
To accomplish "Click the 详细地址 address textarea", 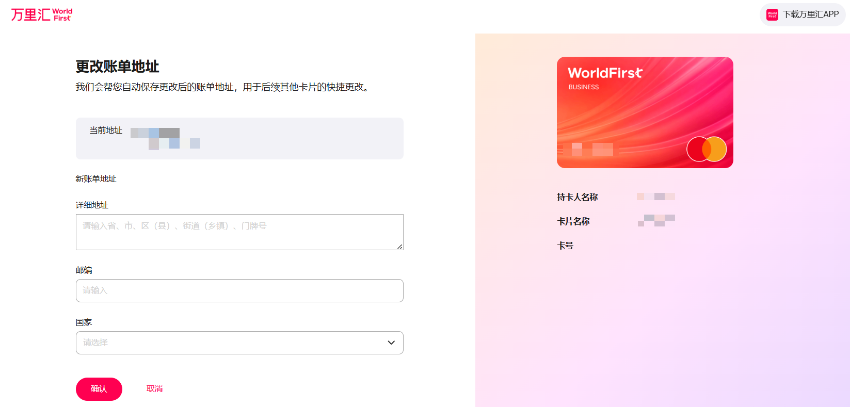I will tap(239, 232).
